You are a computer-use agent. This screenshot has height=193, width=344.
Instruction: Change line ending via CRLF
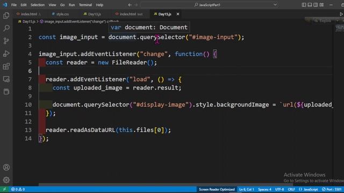coord(291,189)
